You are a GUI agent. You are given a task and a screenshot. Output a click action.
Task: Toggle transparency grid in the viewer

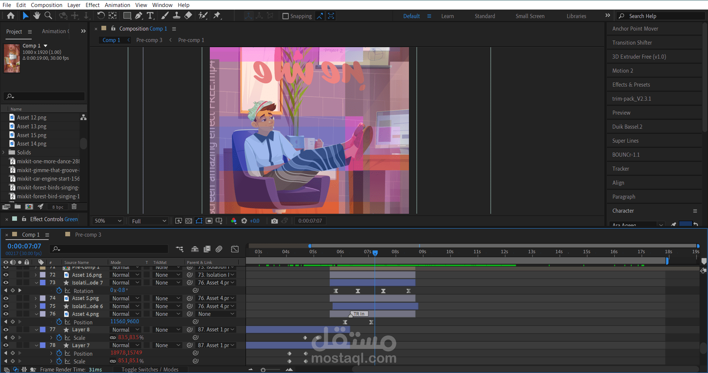click(x=188, y=221)
